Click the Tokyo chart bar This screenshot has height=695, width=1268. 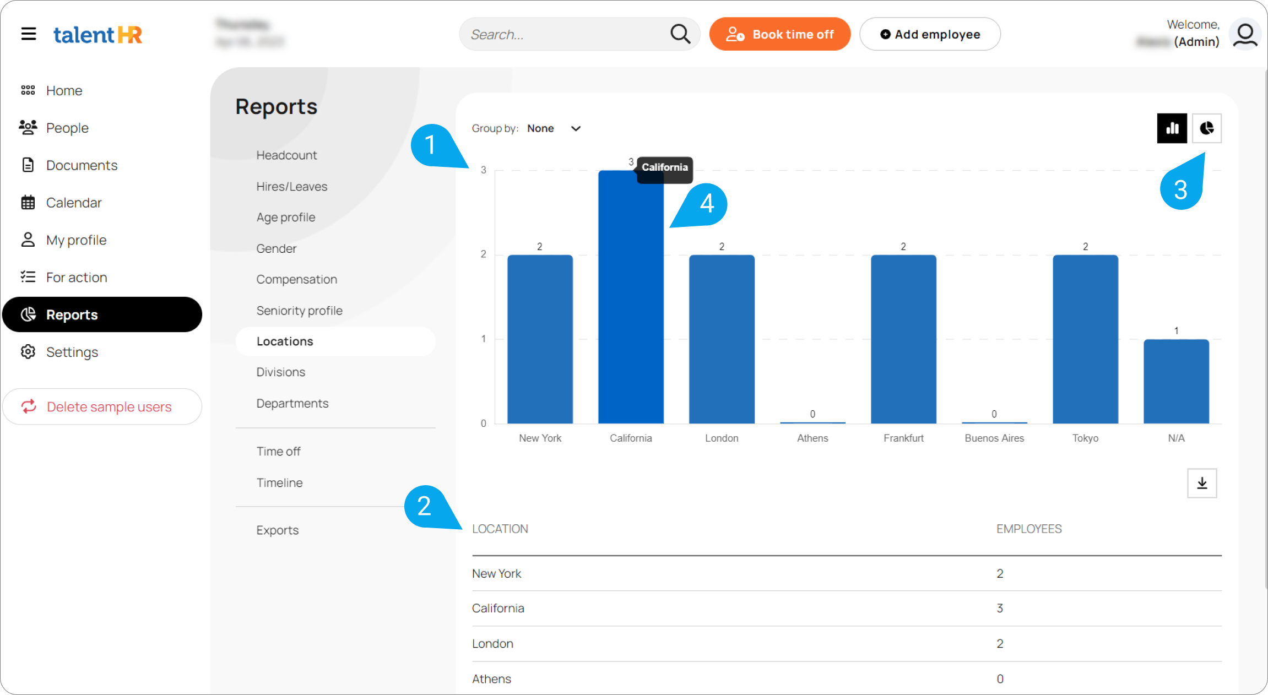coord(1085,339)
